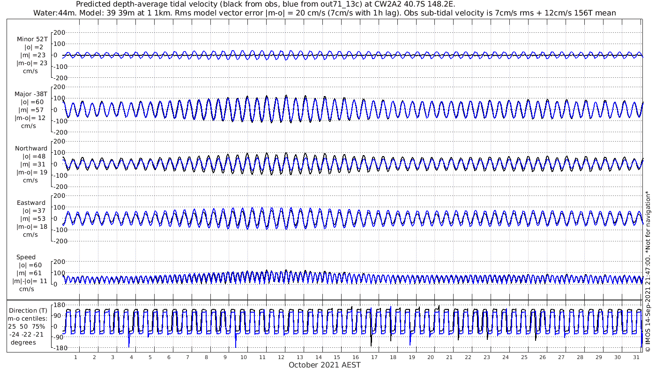
Task: Click '|m-o|= 19' in Northward panel
Action: tap(32, 172)
